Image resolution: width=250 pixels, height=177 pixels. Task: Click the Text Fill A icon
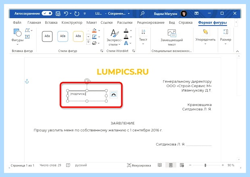click(126, 31)
